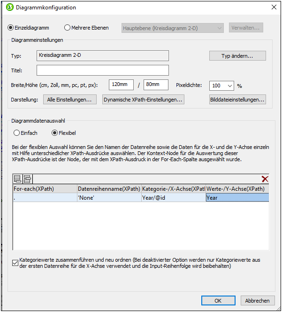Viewport: 282px width, 312px height.
Task: Select the Einzeldiagramm radio button
Action: [11, 28]
